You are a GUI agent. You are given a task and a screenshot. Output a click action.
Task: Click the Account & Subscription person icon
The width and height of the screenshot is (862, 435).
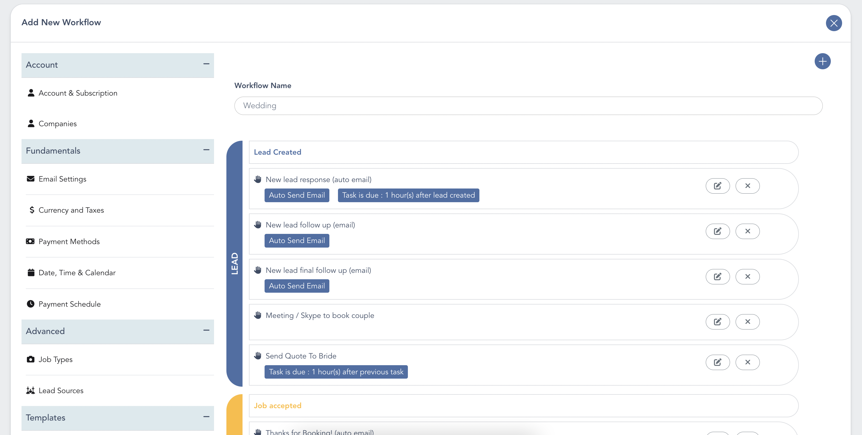tap(31, 93)
